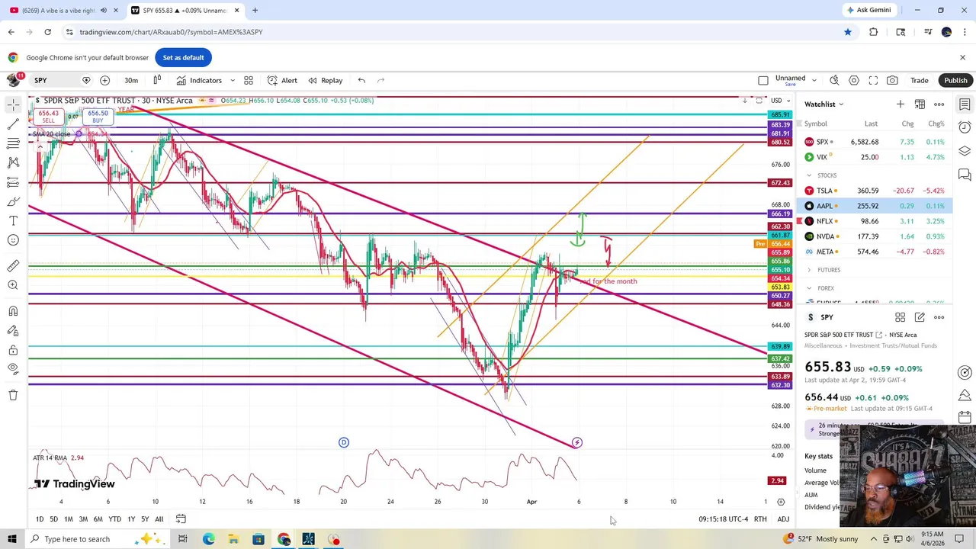Open watchlist advanced view icon
976x549 pixels.
pyautogui.click(x=920, y=104)
